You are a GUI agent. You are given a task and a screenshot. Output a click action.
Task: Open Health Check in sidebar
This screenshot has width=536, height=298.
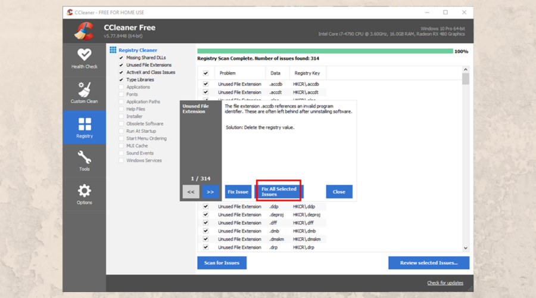84,58
